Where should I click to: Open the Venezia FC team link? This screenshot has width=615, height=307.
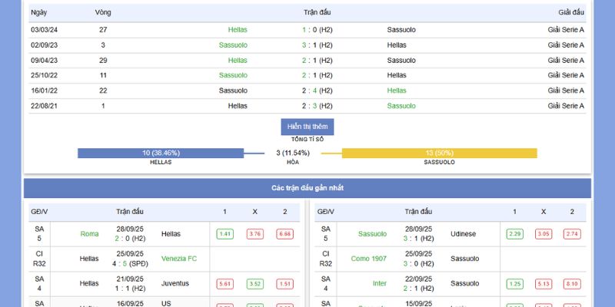179,259
